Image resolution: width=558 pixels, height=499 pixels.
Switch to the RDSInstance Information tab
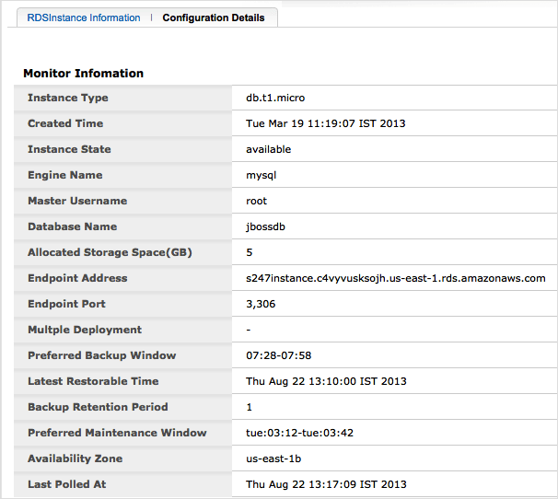pyautogui.click(x=84, y=17)
